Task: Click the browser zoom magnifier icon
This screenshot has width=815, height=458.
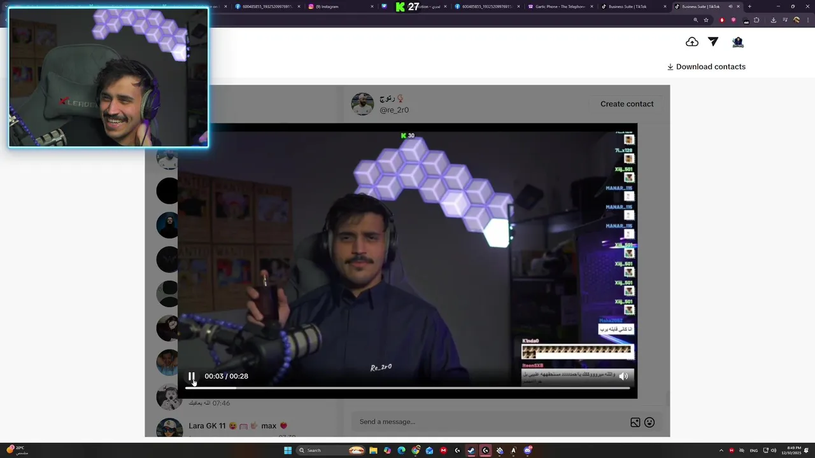Action: pos(695,20)
